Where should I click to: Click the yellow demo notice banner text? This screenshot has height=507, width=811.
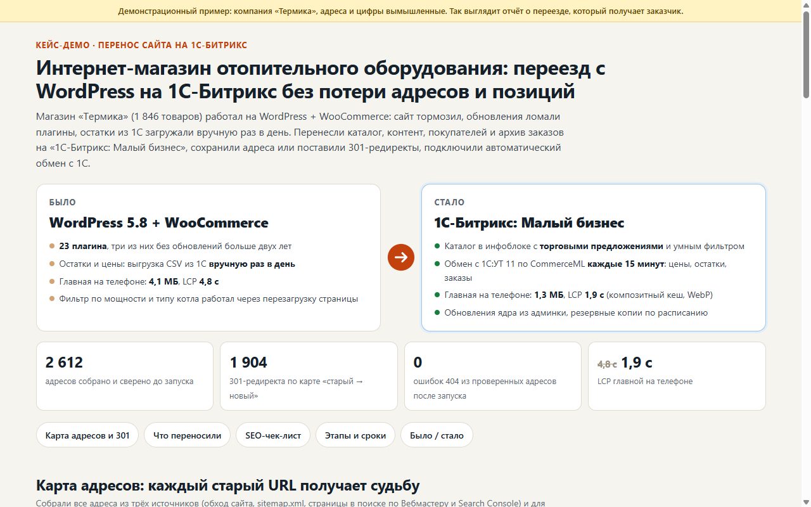click(400, 11)
